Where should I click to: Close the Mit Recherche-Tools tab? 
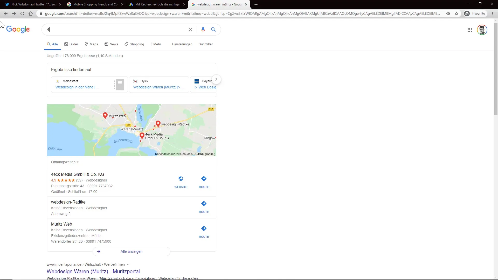click(x=184, y=4)
